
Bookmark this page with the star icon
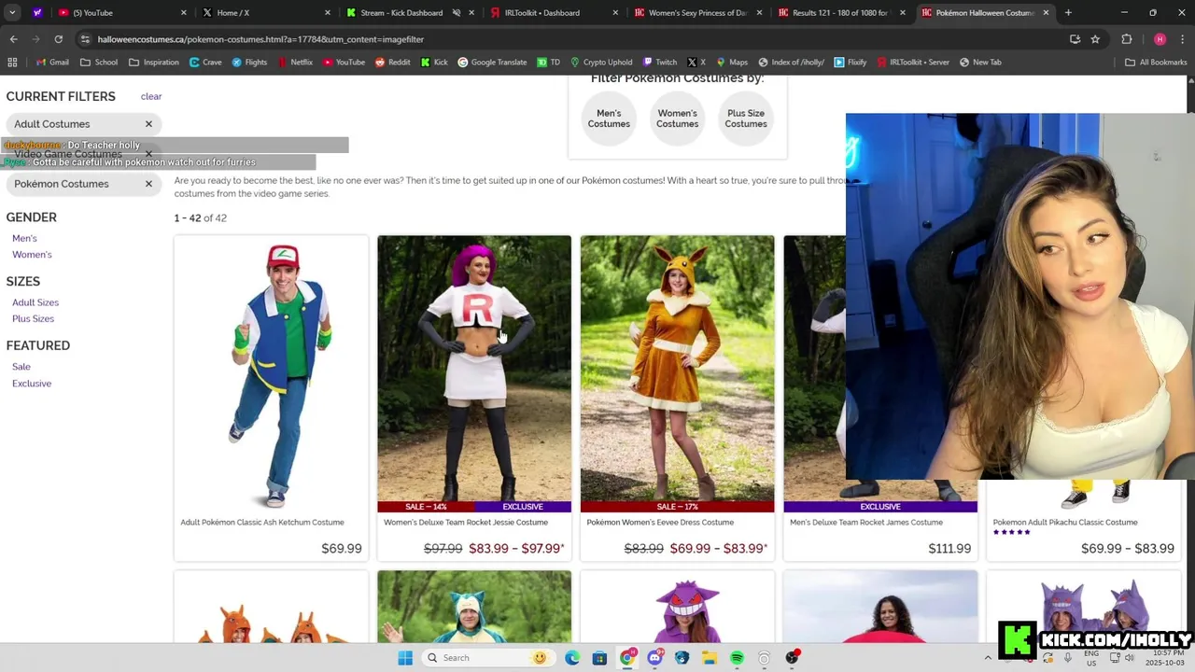(1095, 39)
